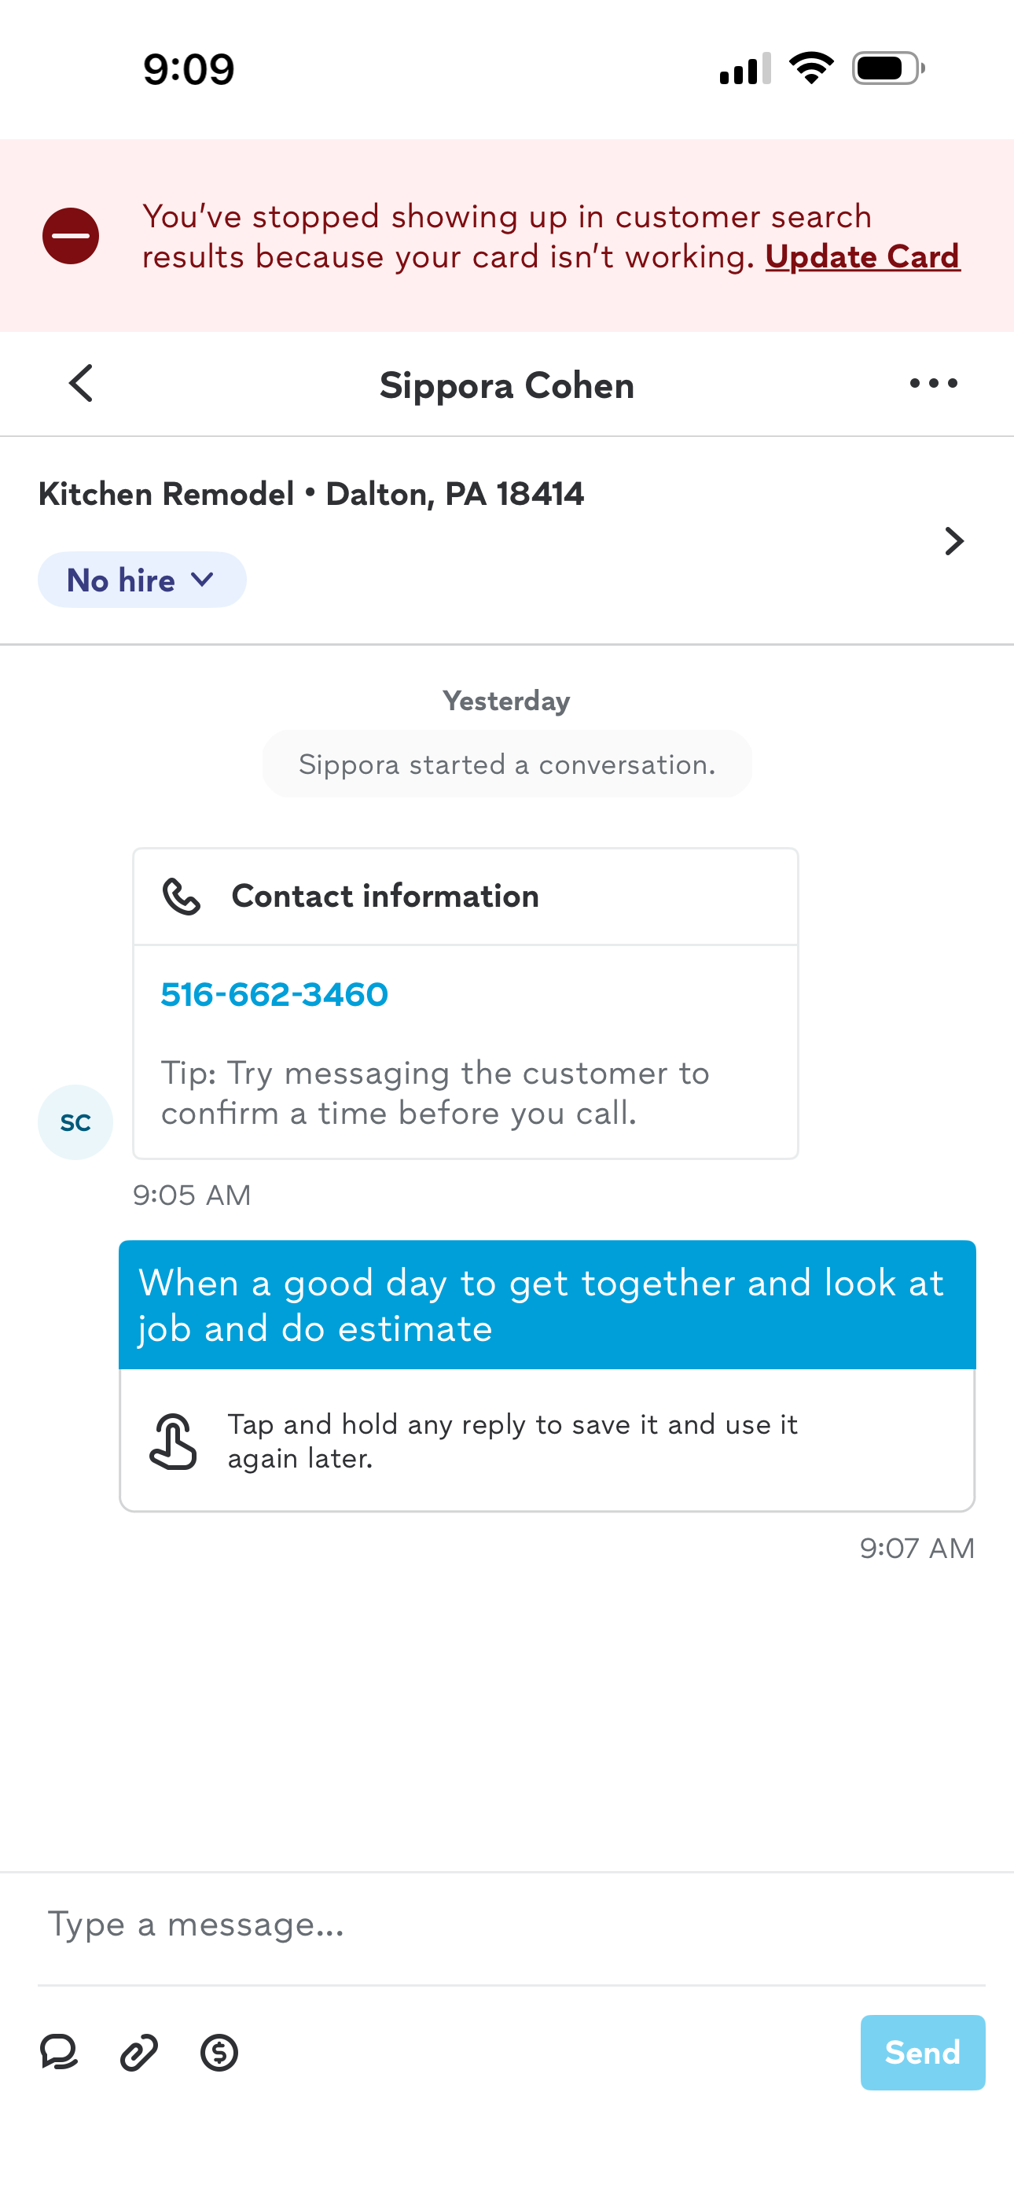Tap the battery icon in status bar
The width and height of the screenshot is (1014, 2199).
887,68
